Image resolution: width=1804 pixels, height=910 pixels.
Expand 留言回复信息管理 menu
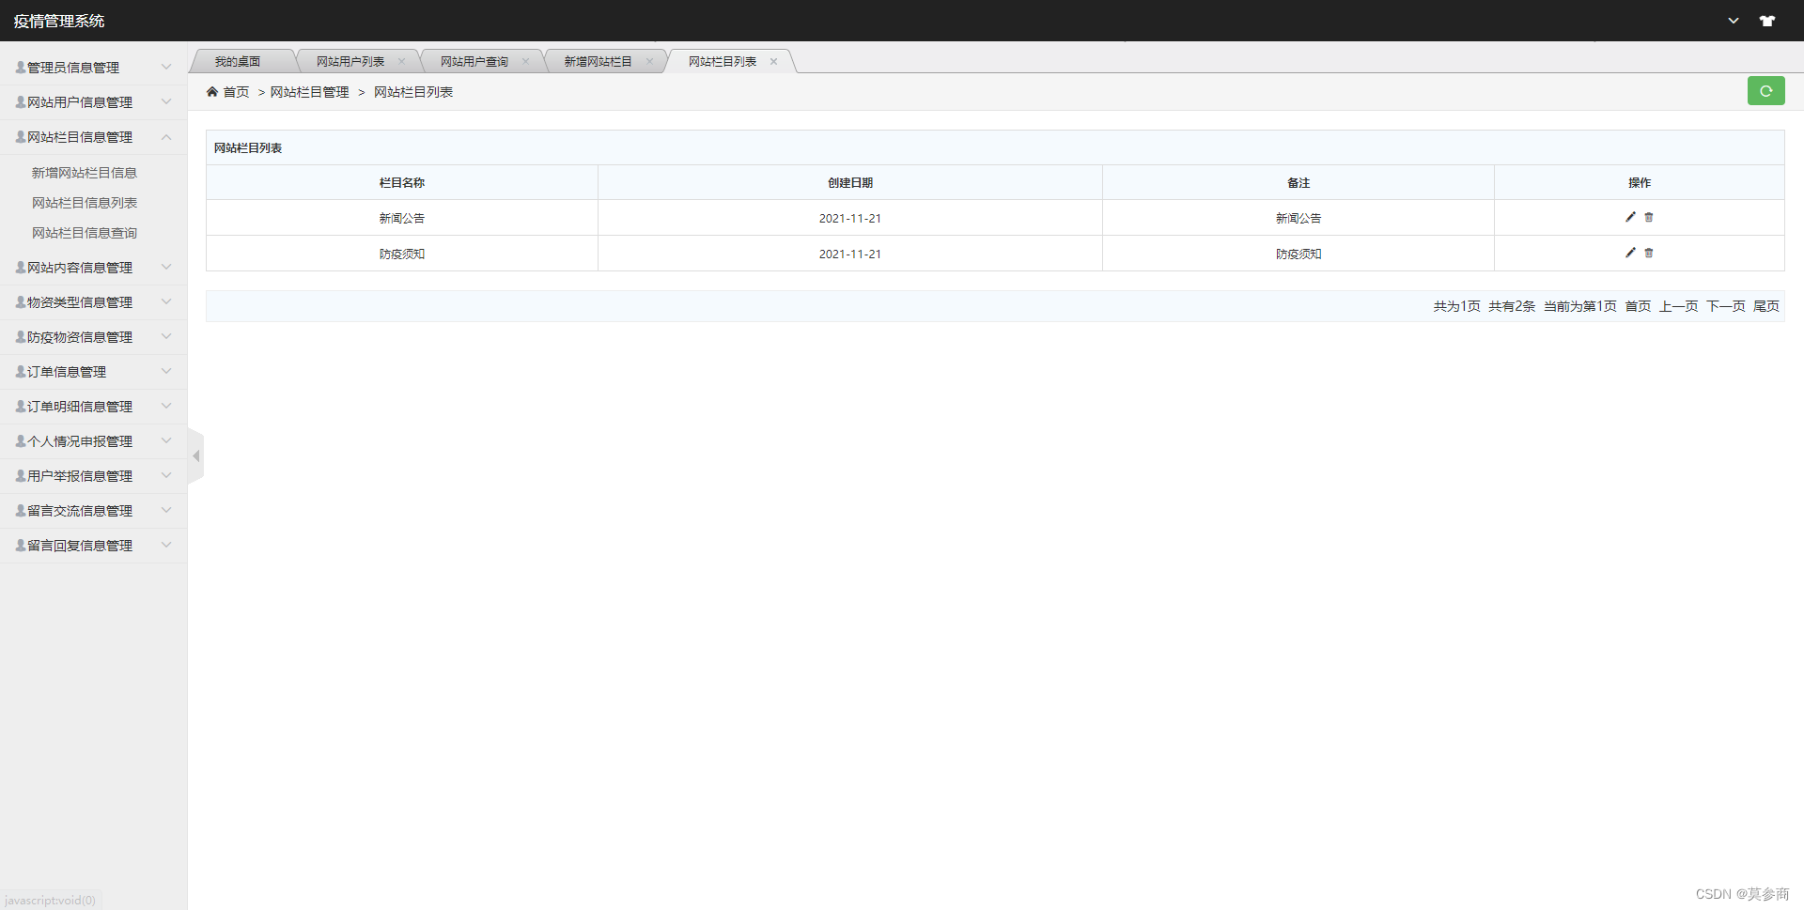pyautogui.click(x=93, y=546)
